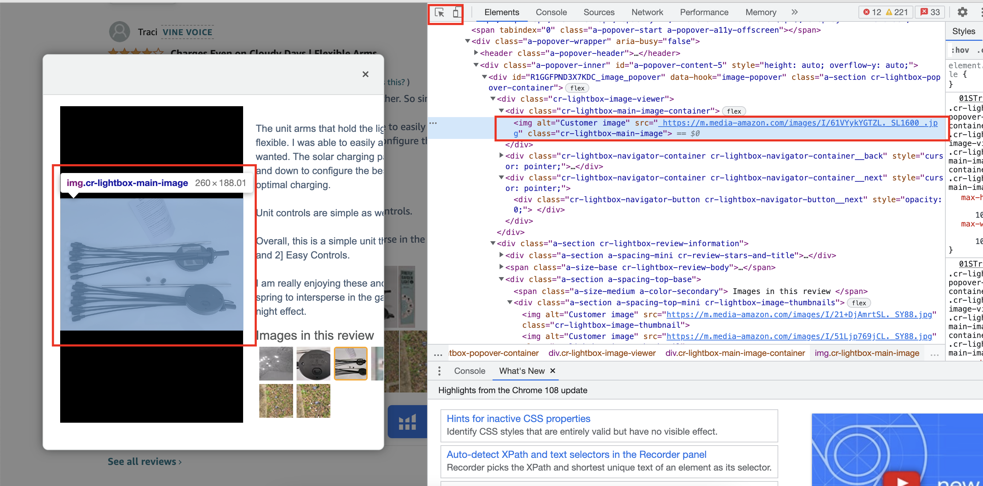Image resolution: width=983 pixels, height=486 pixels.
Task: Toggle the :hov element state button
Action: 959,50
